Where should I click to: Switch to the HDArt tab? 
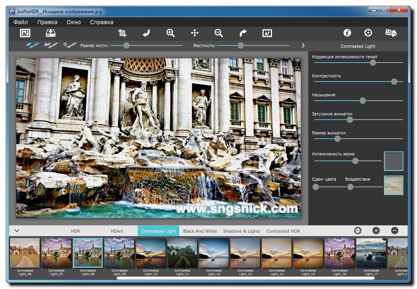(117, 231)
